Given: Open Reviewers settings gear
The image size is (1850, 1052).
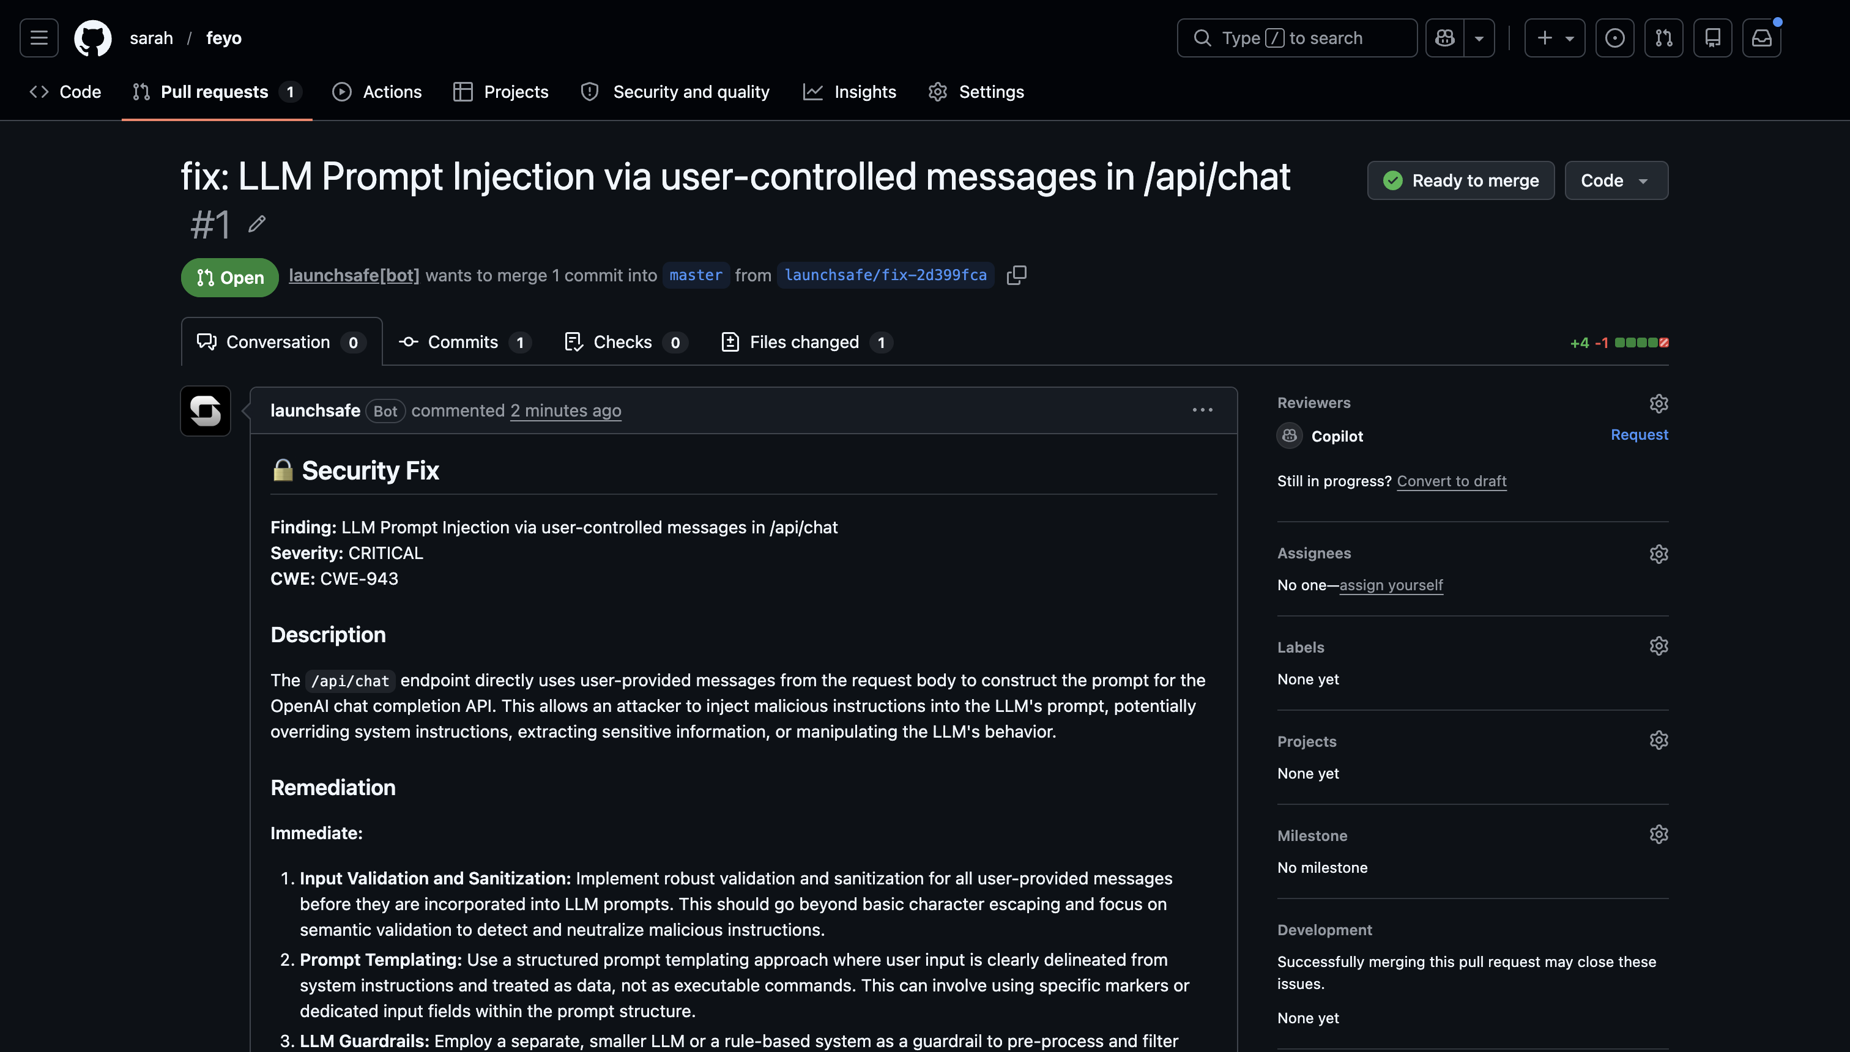Looking at the screenshot, I should [x=1659, y=403].
